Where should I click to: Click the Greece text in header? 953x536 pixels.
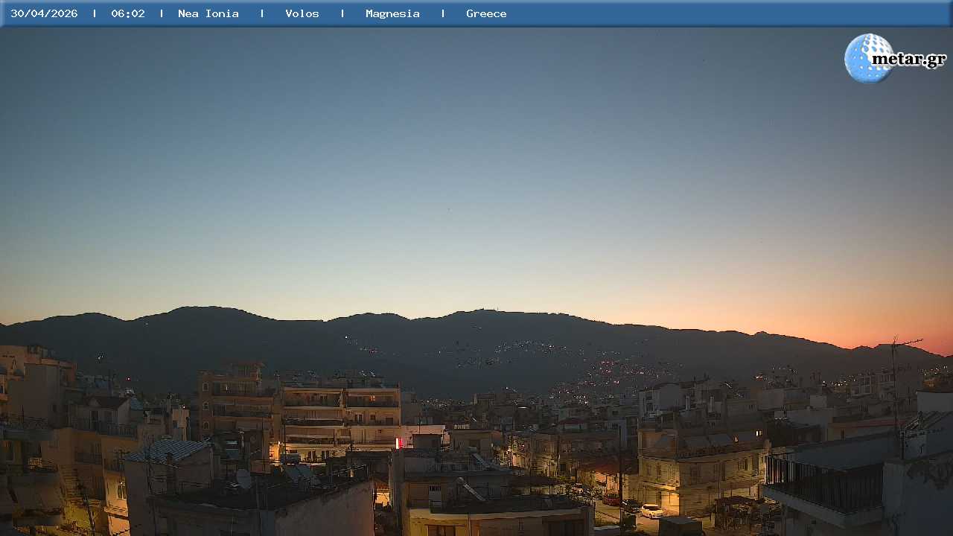point(486,13)
